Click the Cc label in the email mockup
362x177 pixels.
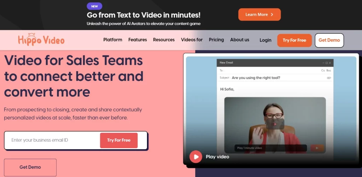tap(323, 71)
